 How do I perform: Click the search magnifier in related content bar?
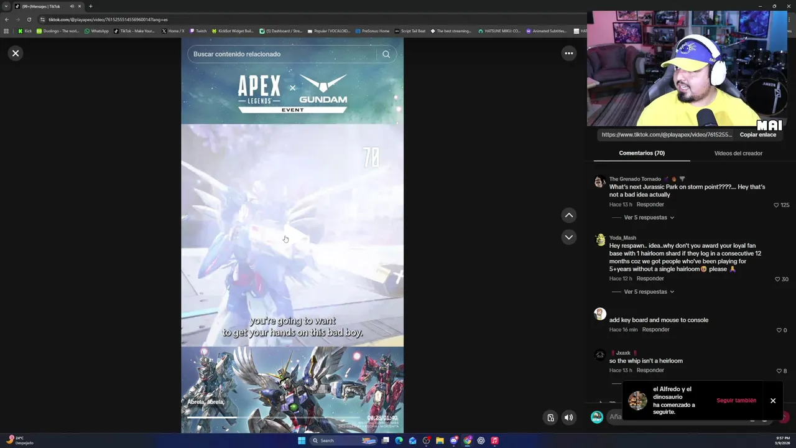pyautogui.click(x=386, y=54)
